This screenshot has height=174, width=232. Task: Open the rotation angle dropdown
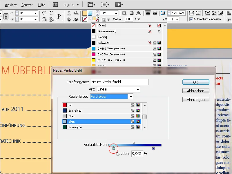[x=35, y=13]
